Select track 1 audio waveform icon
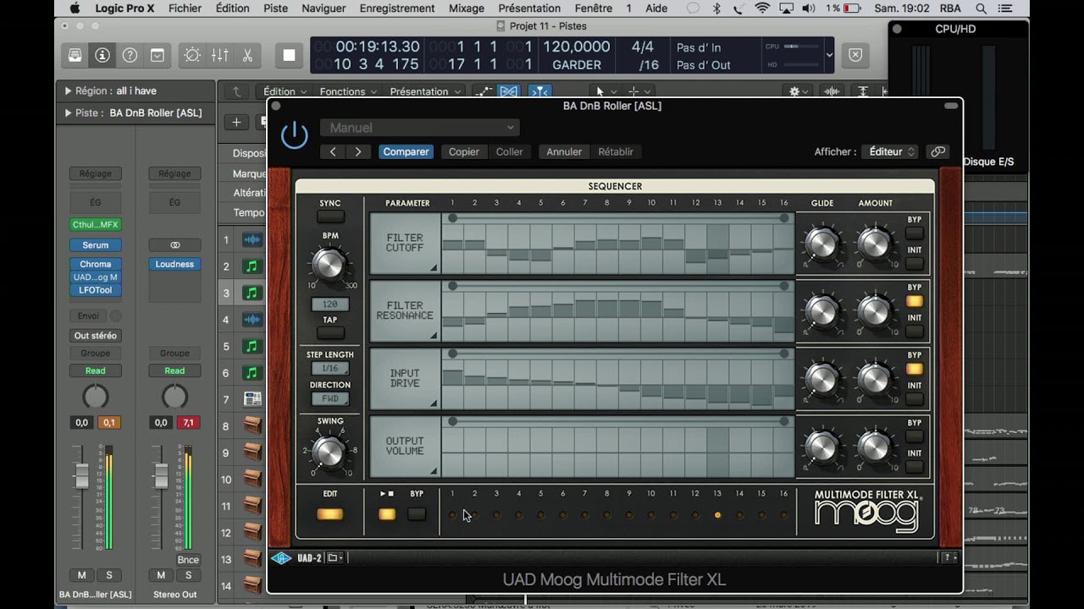The image size is (1084, 609). point(252,240)
